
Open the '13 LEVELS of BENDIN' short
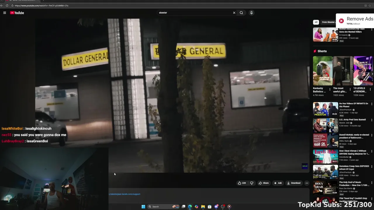point(363,71)
